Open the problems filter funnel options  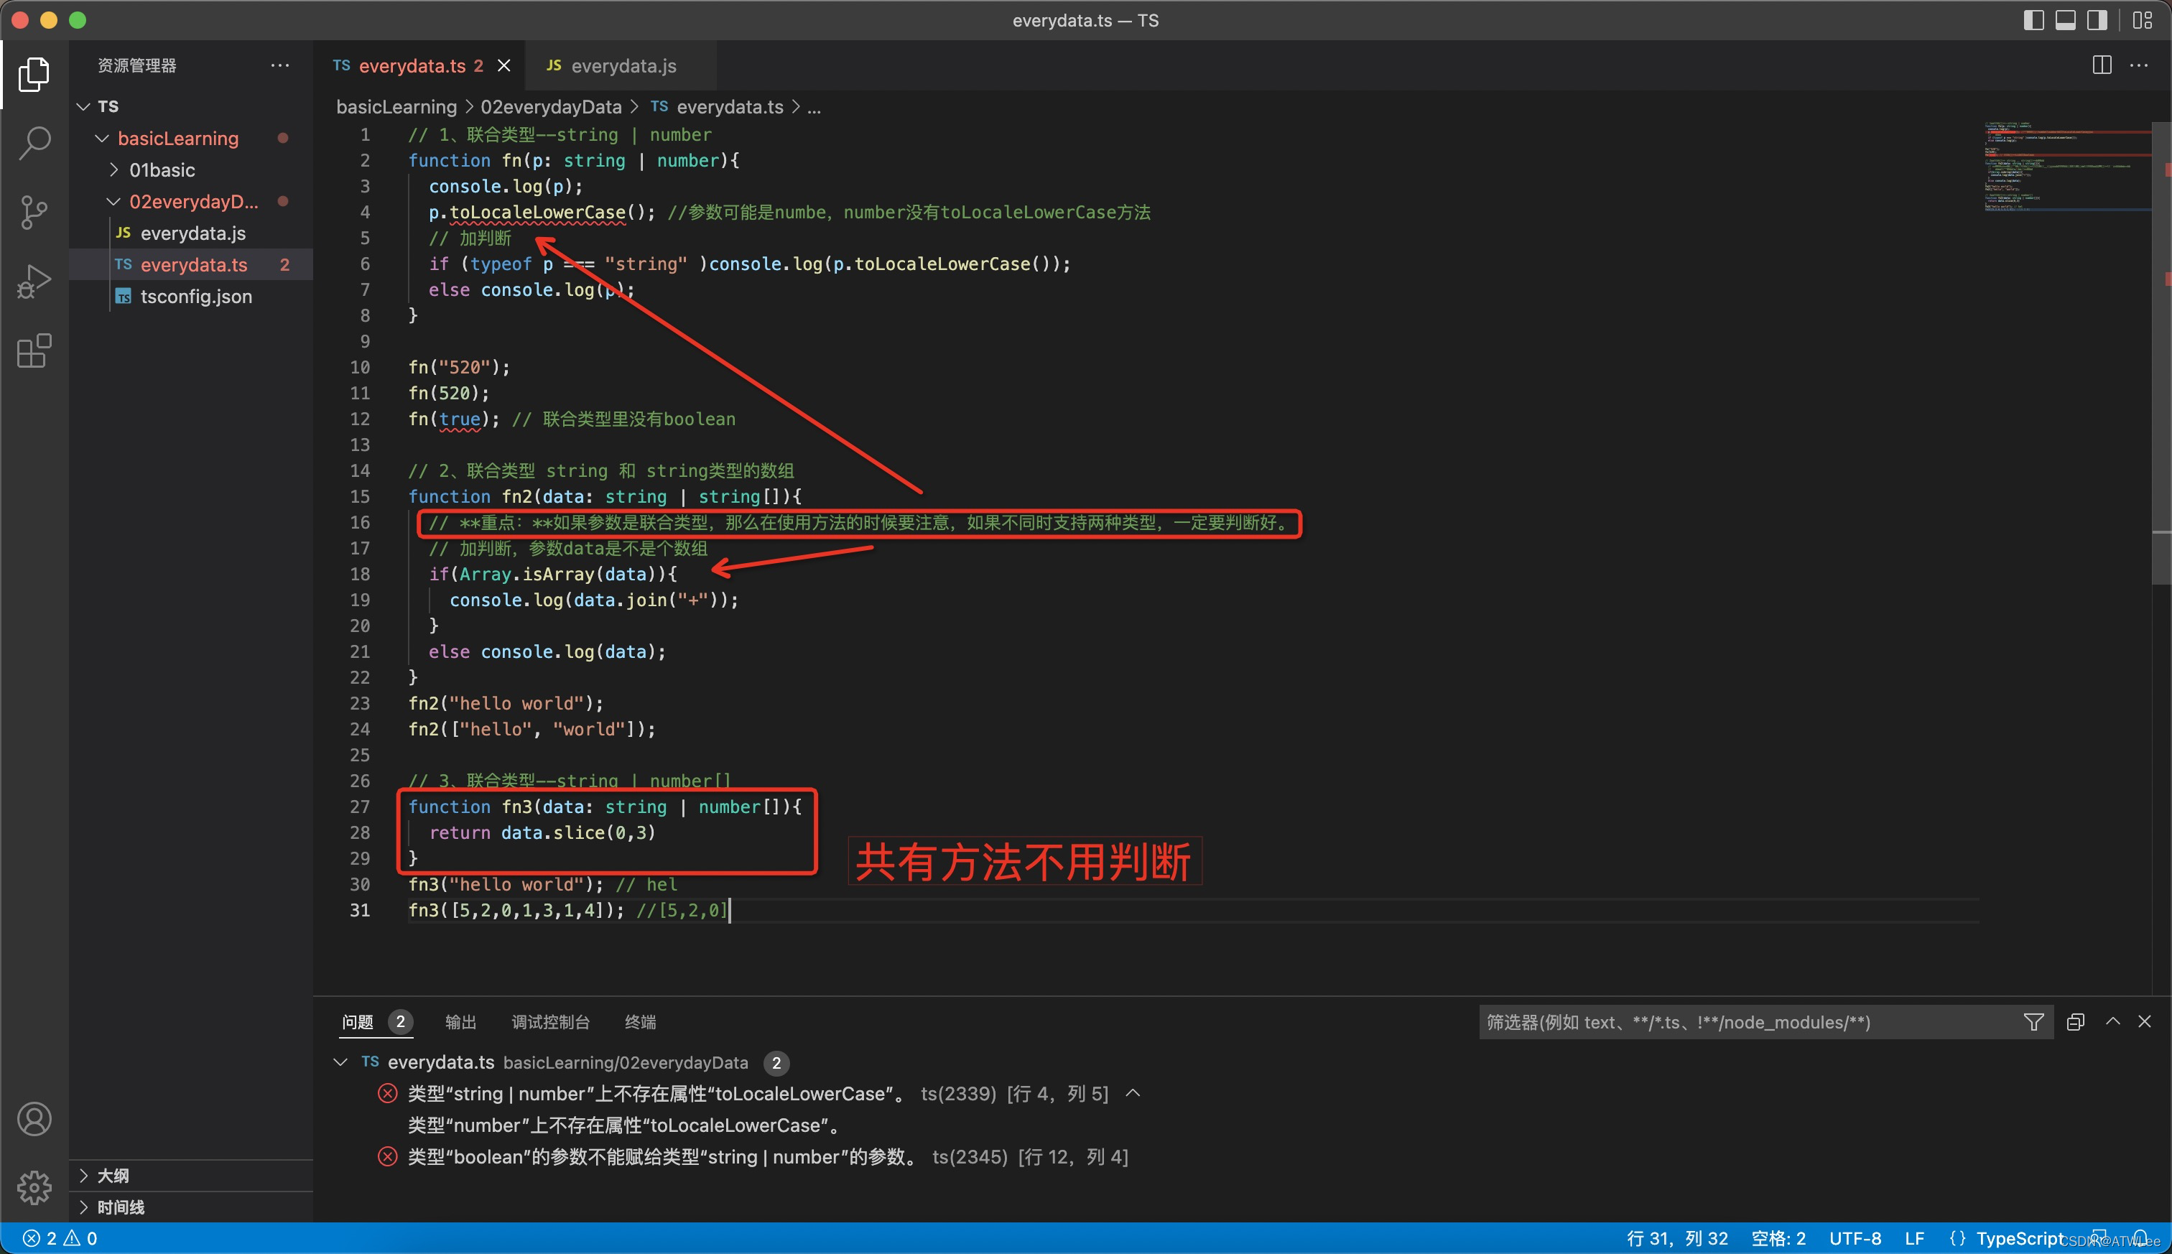2033,1021
